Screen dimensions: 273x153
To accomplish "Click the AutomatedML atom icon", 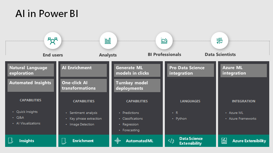I will point(118,141).
